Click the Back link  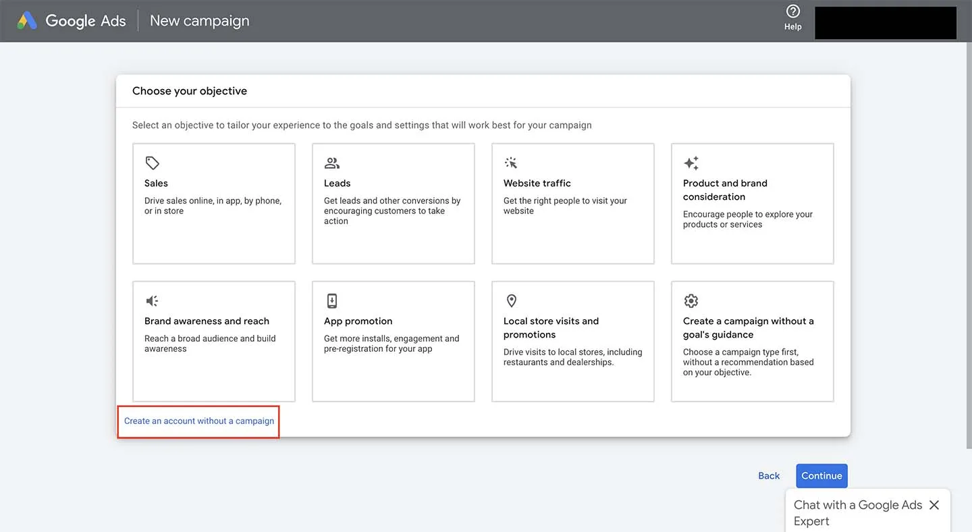768,475
